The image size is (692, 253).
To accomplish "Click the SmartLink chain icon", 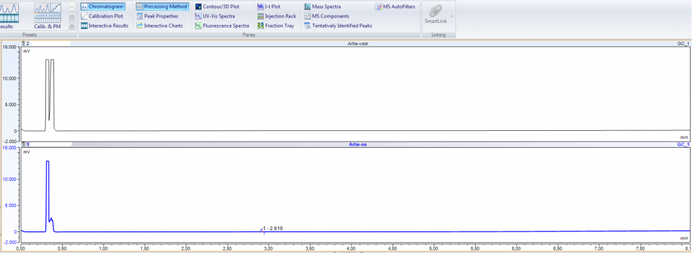I will click(436, 11).
